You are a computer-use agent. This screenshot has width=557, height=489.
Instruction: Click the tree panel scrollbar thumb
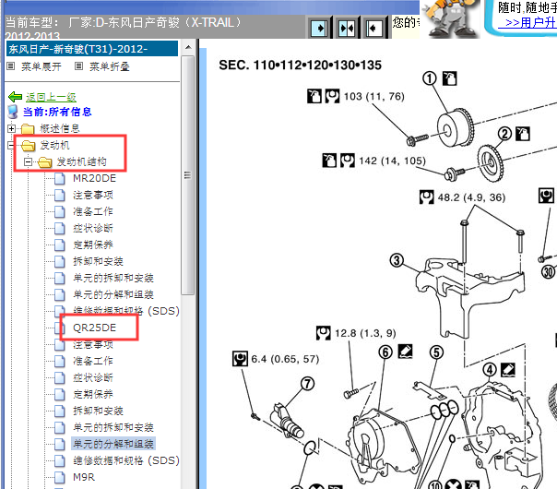[x=188, y=175]
